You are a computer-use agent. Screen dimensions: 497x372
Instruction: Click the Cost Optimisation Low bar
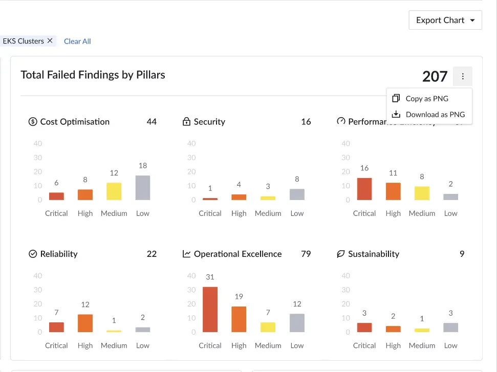click(143, 188)
